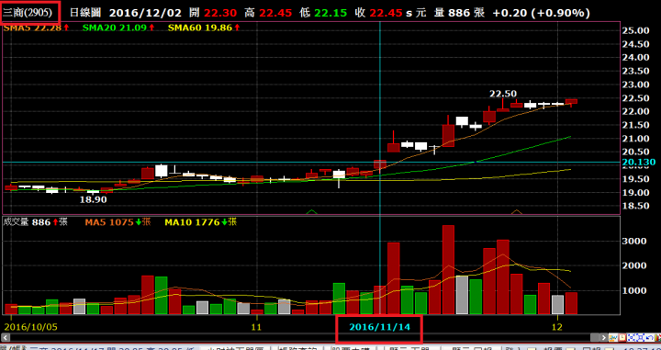The width and height of the screenshot is (661, 350).
Task: Click the 成交量 886 volume label
Action: point(35,221)
